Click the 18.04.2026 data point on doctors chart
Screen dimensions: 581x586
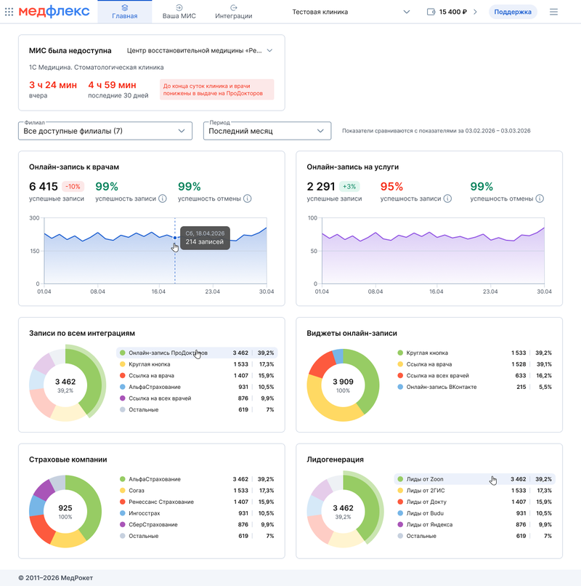[x=175, y=238]
